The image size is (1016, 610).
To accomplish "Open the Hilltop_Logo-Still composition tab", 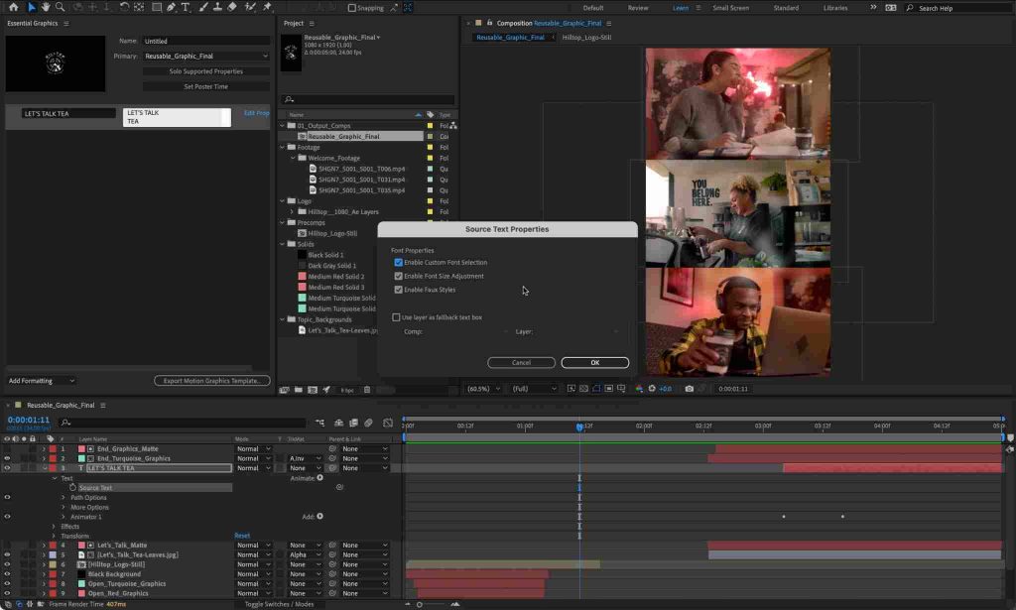I will [x=586, y=38].
